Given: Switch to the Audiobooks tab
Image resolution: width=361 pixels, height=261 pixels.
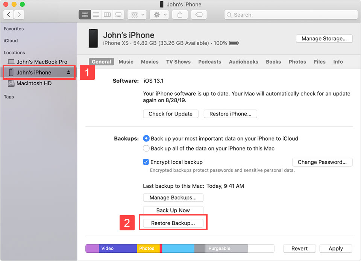Looking at the screenshot, I should (244, 62).
